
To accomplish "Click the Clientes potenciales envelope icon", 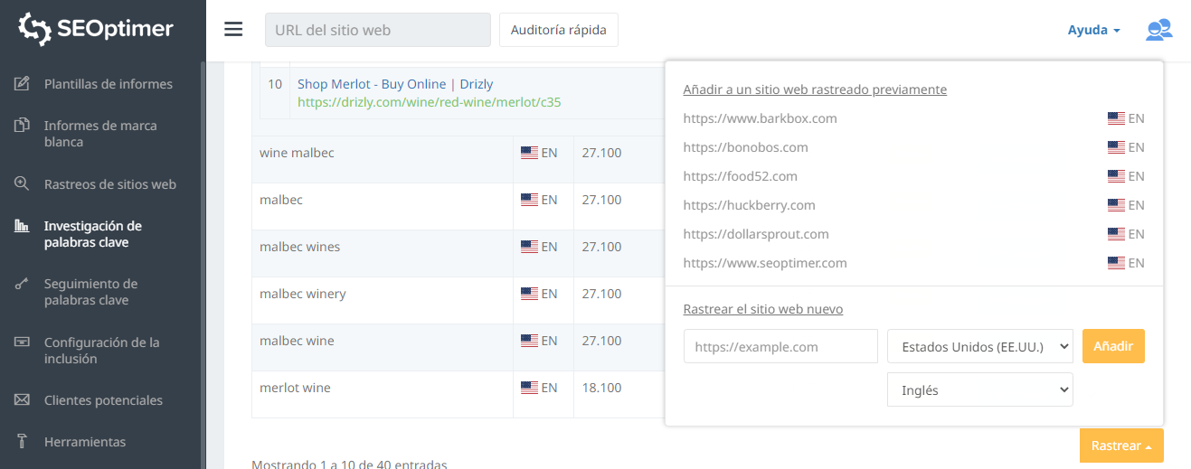I will pos(23,400).
